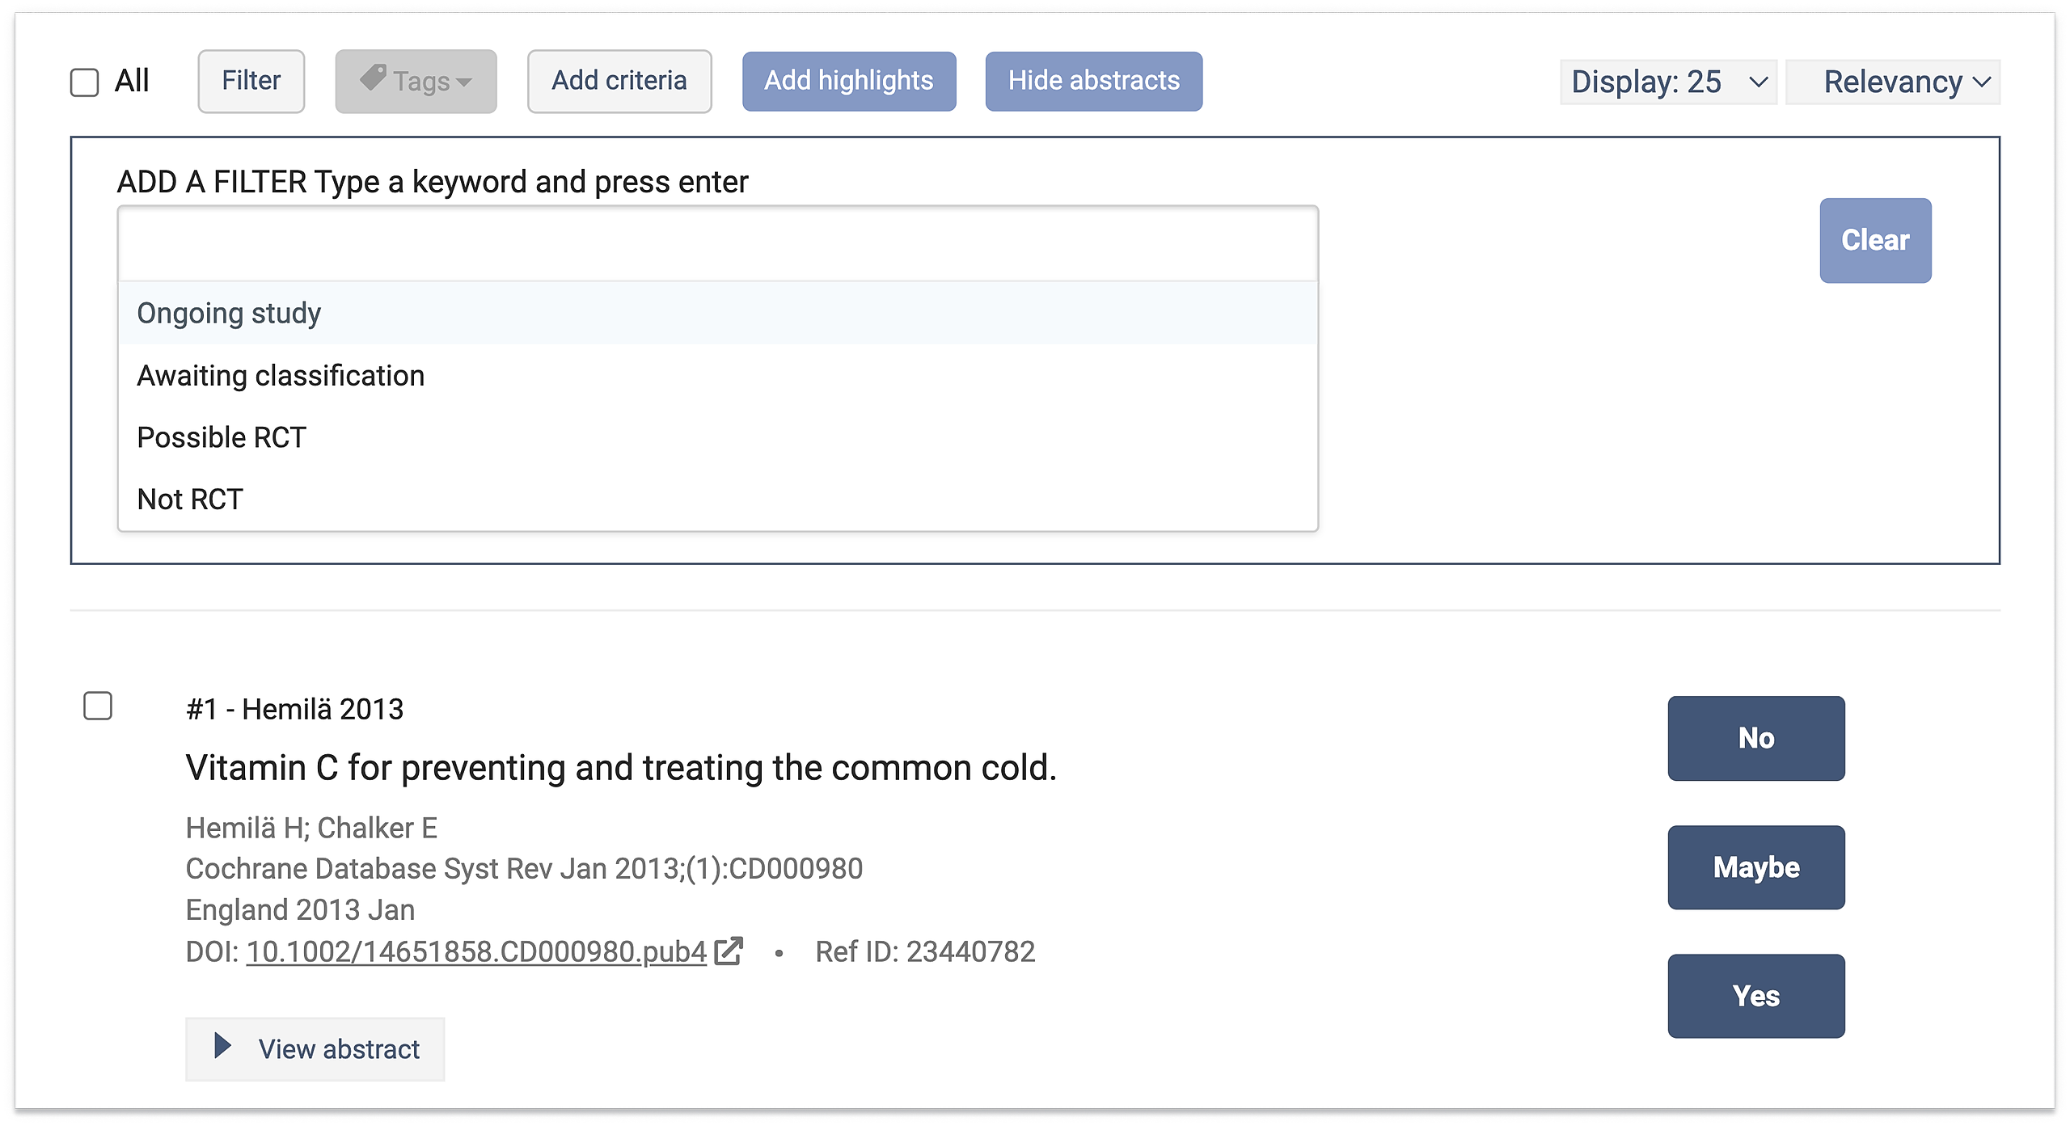Click the View abstract triangle icon
The height and width of the screenshot is (1126, 2070).
click(222, 1046)
